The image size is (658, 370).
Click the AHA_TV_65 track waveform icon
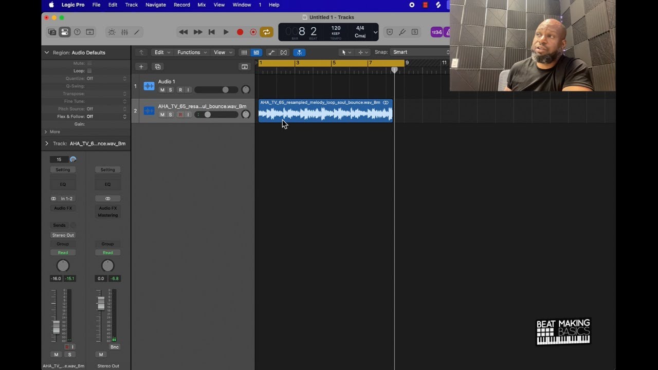click(149, 111)
